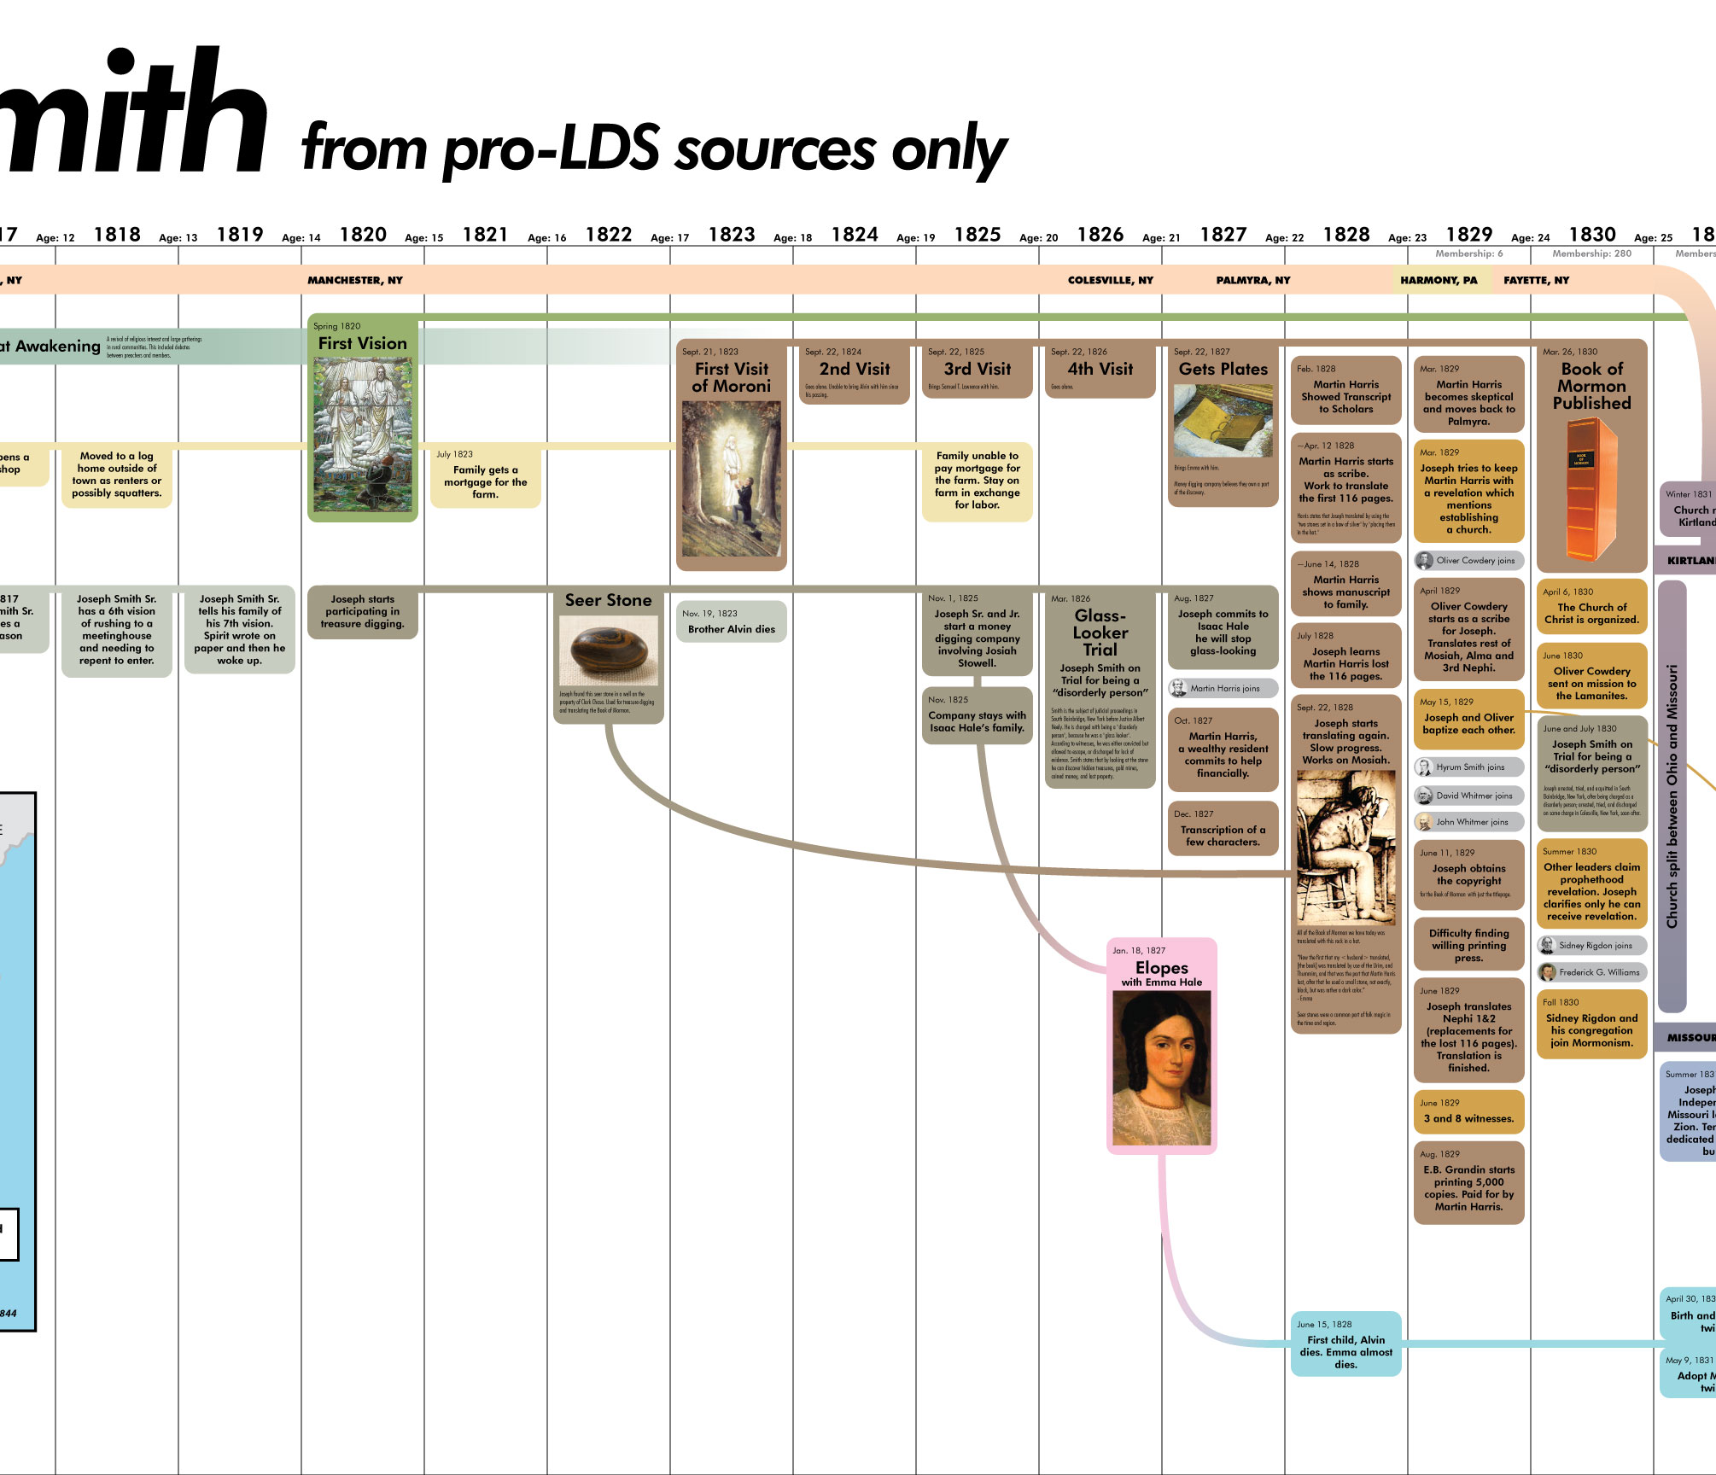The image size is (1716, 1475).
Task: Click the '3 and 8 witnesses' card
Action: click(1469, 1111)
